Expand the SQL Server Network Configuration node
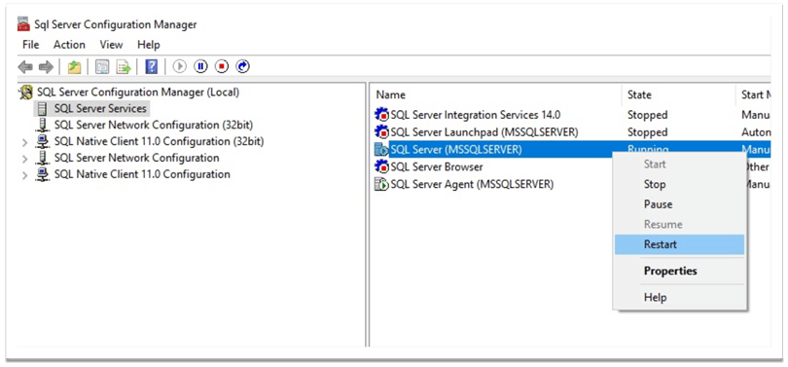Screen dimensions: 788x367 pyautogui.click(x=25, y=159)
